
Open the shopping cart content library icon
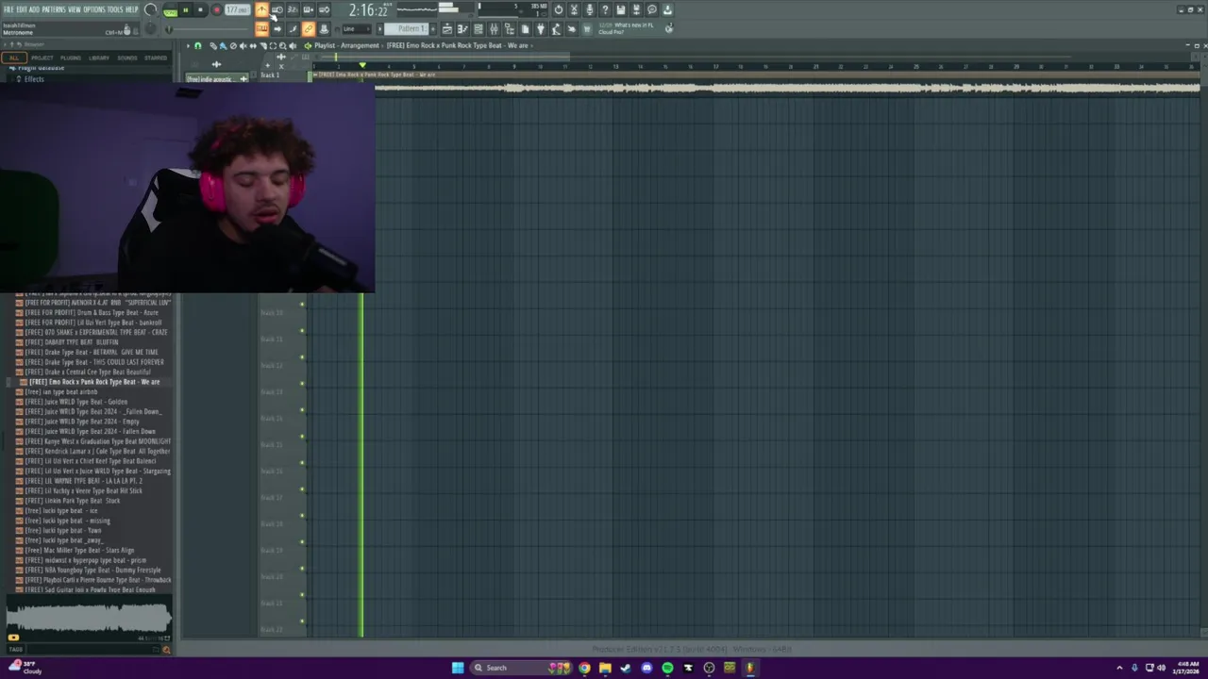[x=585, y=29]
